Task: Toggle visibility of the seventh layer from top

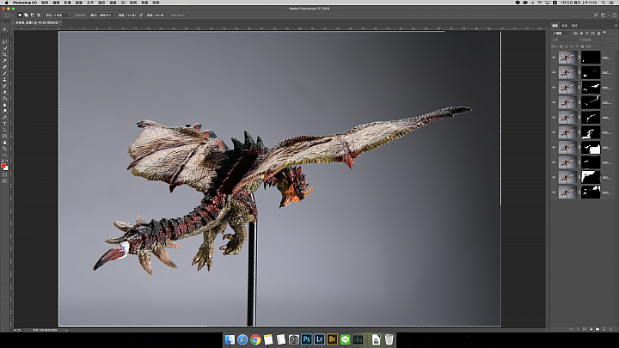Action: tap(554, 148)
